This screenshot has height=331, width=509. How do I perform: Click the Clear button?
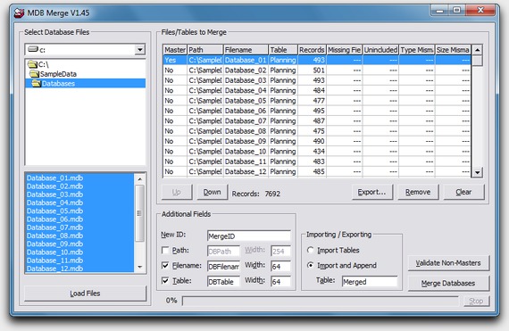point(463,192)
